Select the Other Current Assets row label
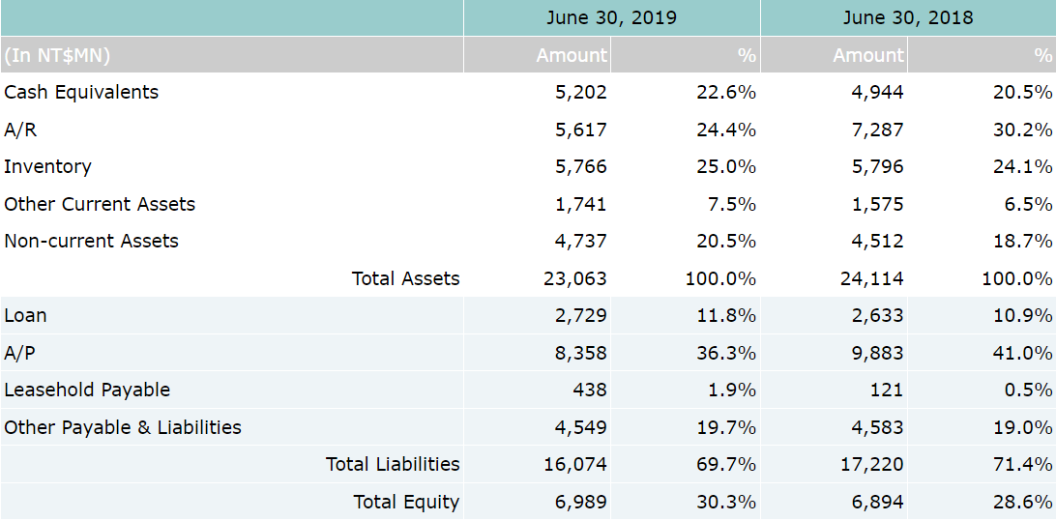Viewport: 1056px width, 521px height. [100, 204]
